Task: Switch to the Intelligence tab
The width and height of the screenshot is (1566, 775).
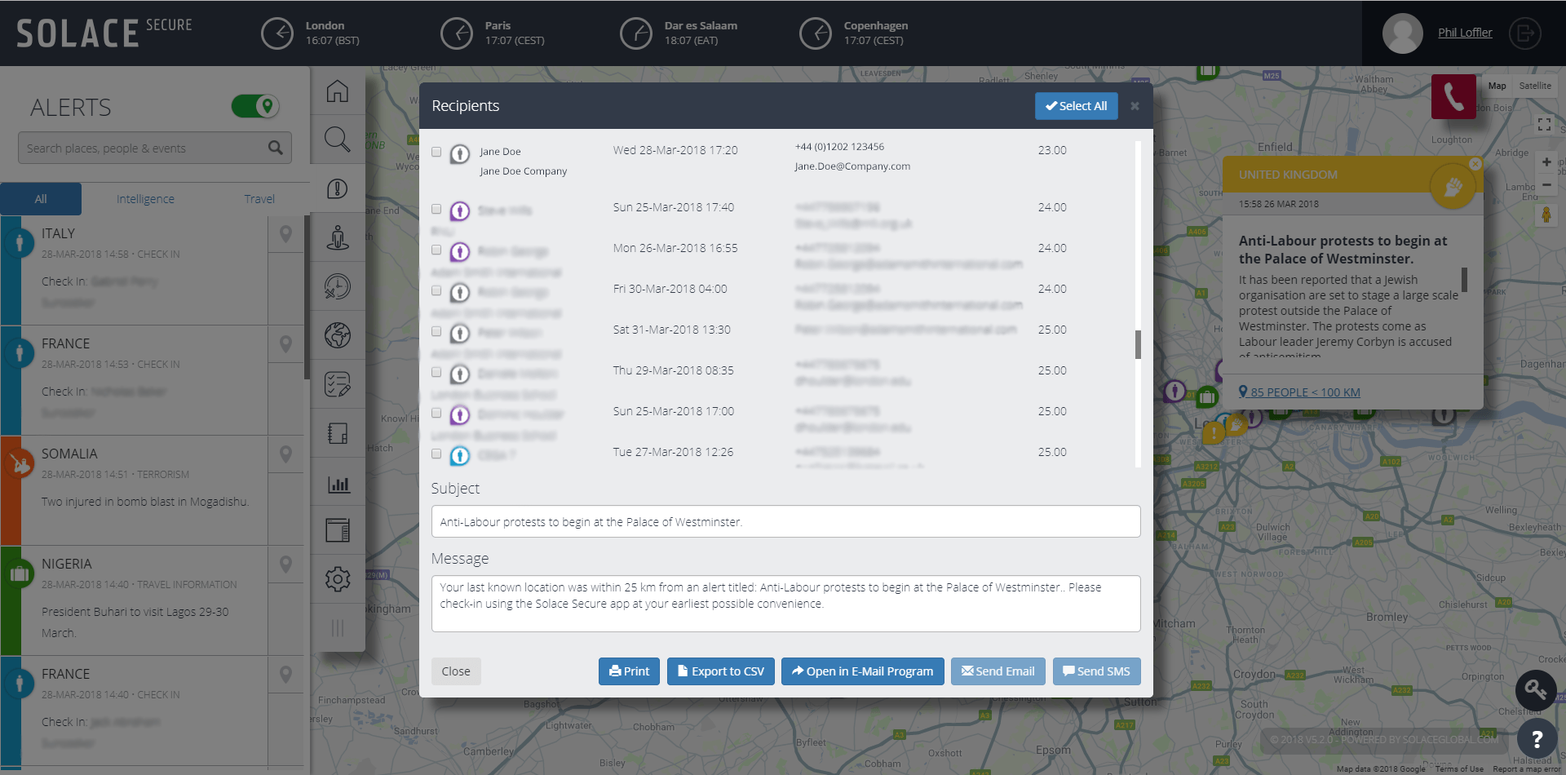Action: coord(145,199)
